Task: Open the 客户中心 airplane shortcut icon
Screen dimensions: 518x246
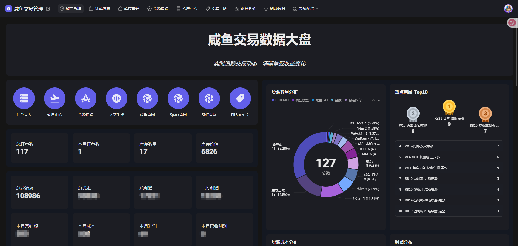Action: tap(55, 98)
